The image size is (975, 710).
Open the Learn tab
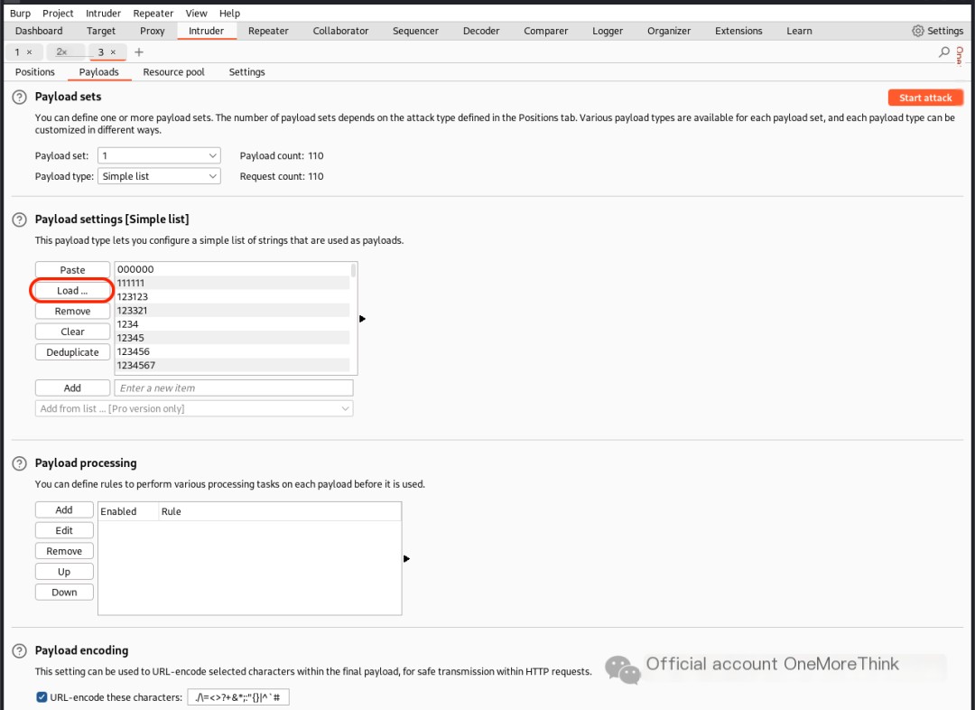pos(799,31)
